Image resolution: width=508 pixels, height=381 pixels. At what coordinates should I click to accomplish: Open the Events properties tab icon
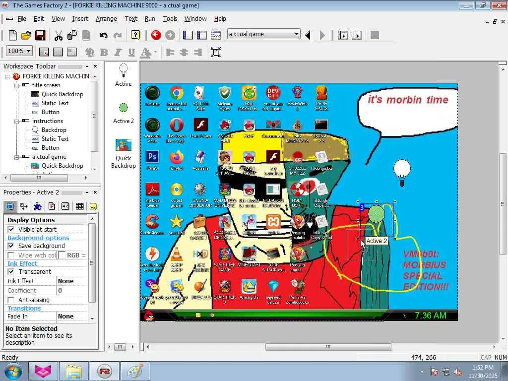(79, 206)
